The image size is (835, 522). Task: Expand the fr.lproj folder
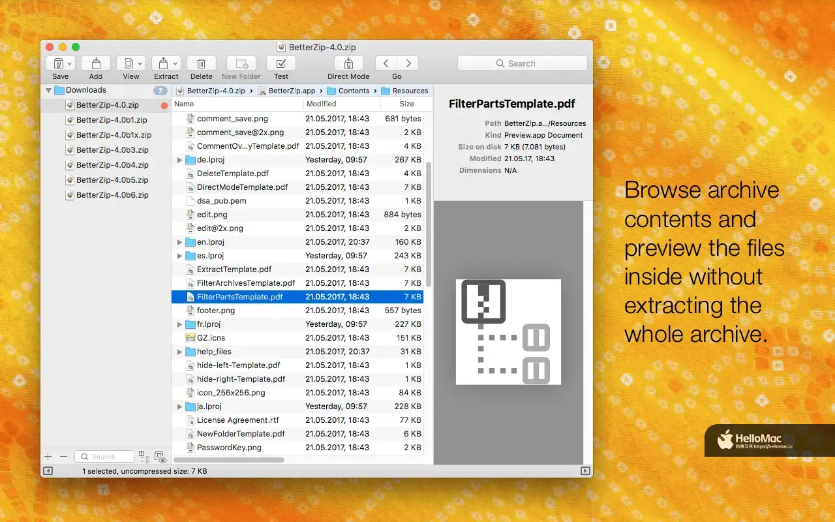180,324
